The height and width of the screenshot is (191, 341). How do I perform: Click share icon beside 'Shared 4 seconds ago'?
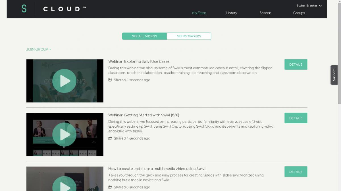click(x=110, y=138)
